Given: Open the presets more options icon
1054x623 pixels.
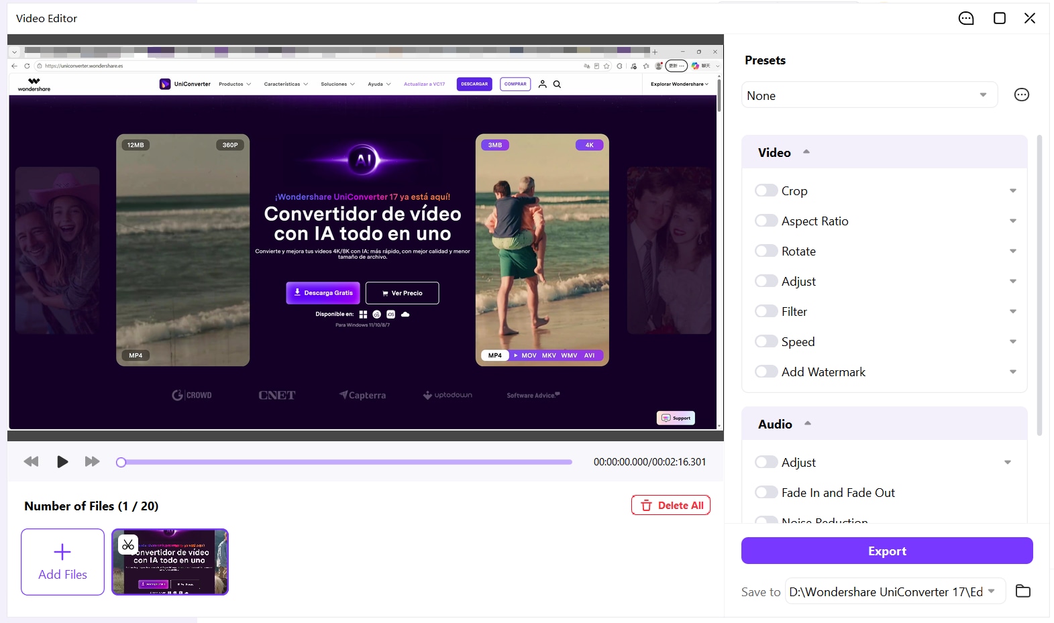Looking at the screenshot, I should (x=1022, y=95).
